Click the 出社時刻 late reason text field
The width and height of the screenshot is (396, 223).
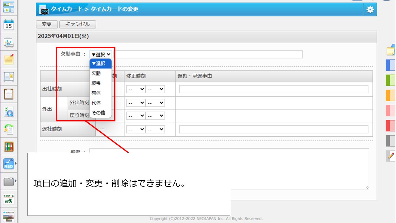[x=273, y=89]
